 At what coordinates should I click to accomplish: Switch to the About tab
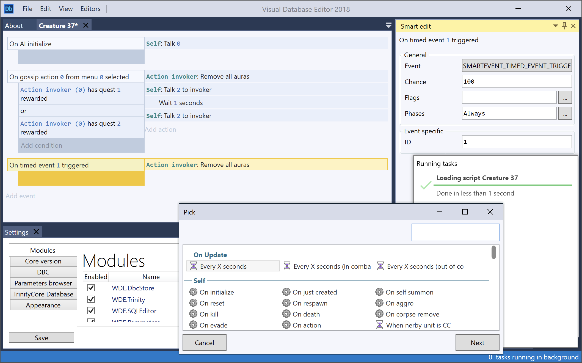(x=14, y=25)
